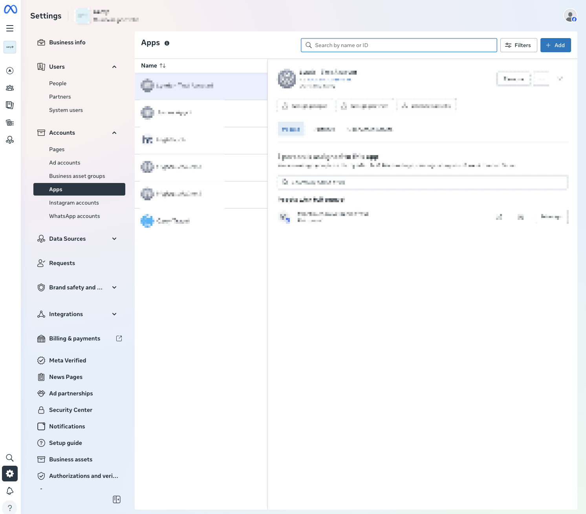Open Billing & payments from the sidebar

coord(75,338)
